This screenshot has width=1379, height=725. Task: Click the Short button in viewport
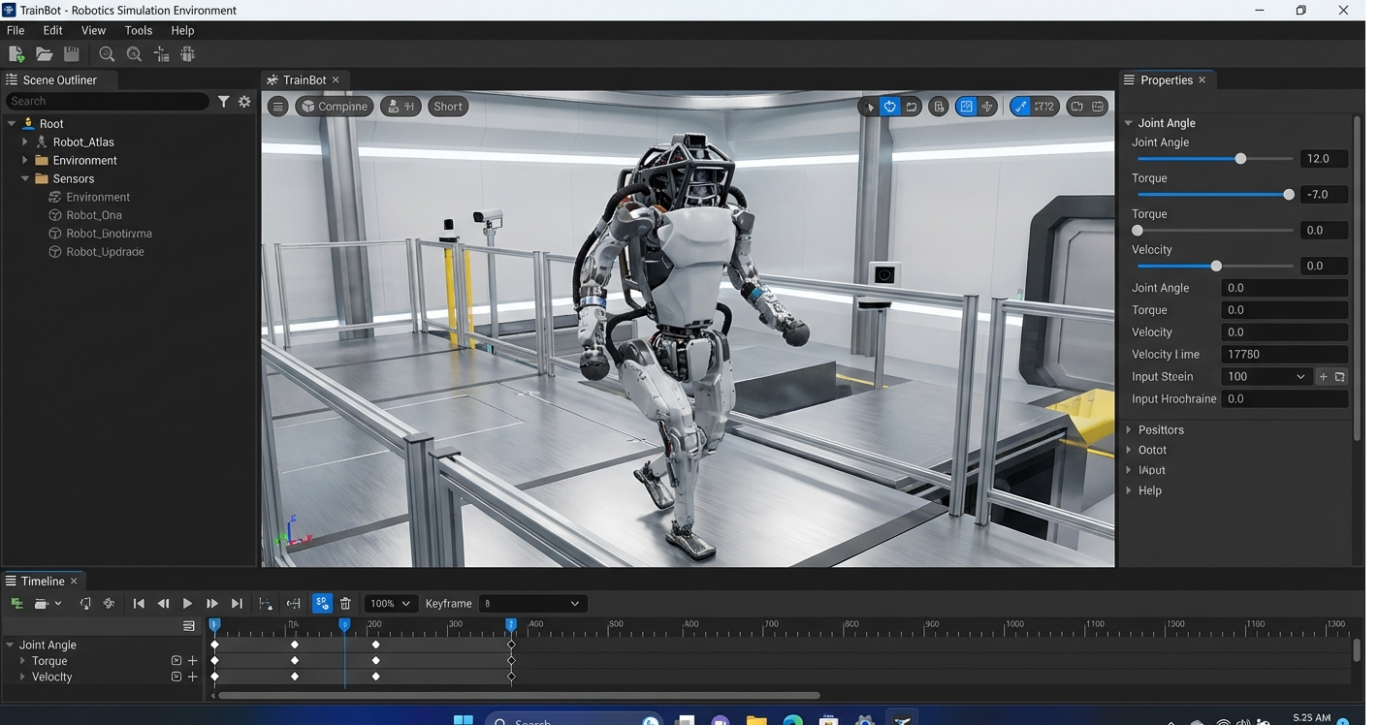tap(447, 107)
